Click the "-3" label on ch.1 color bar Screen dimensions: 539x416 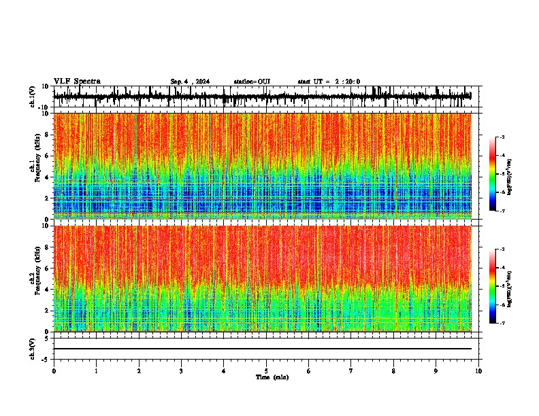502,137
